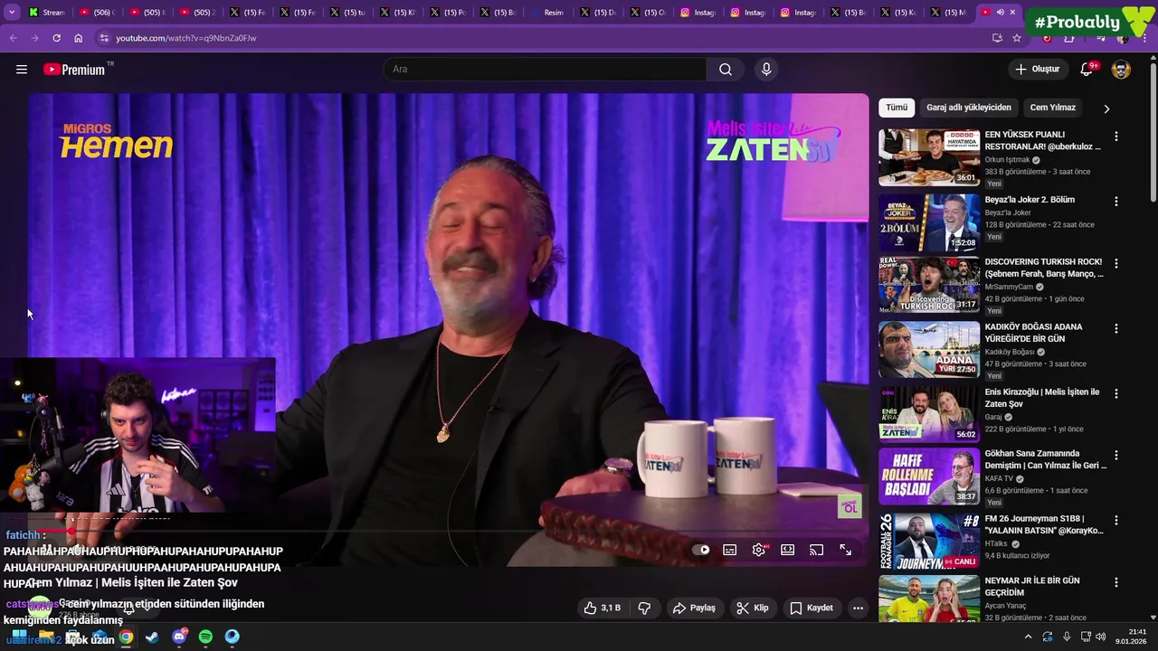Seek using the video progress bar
Image resolution: width=1158 pixels, height=651 pixels.
[x=448, y=532]
